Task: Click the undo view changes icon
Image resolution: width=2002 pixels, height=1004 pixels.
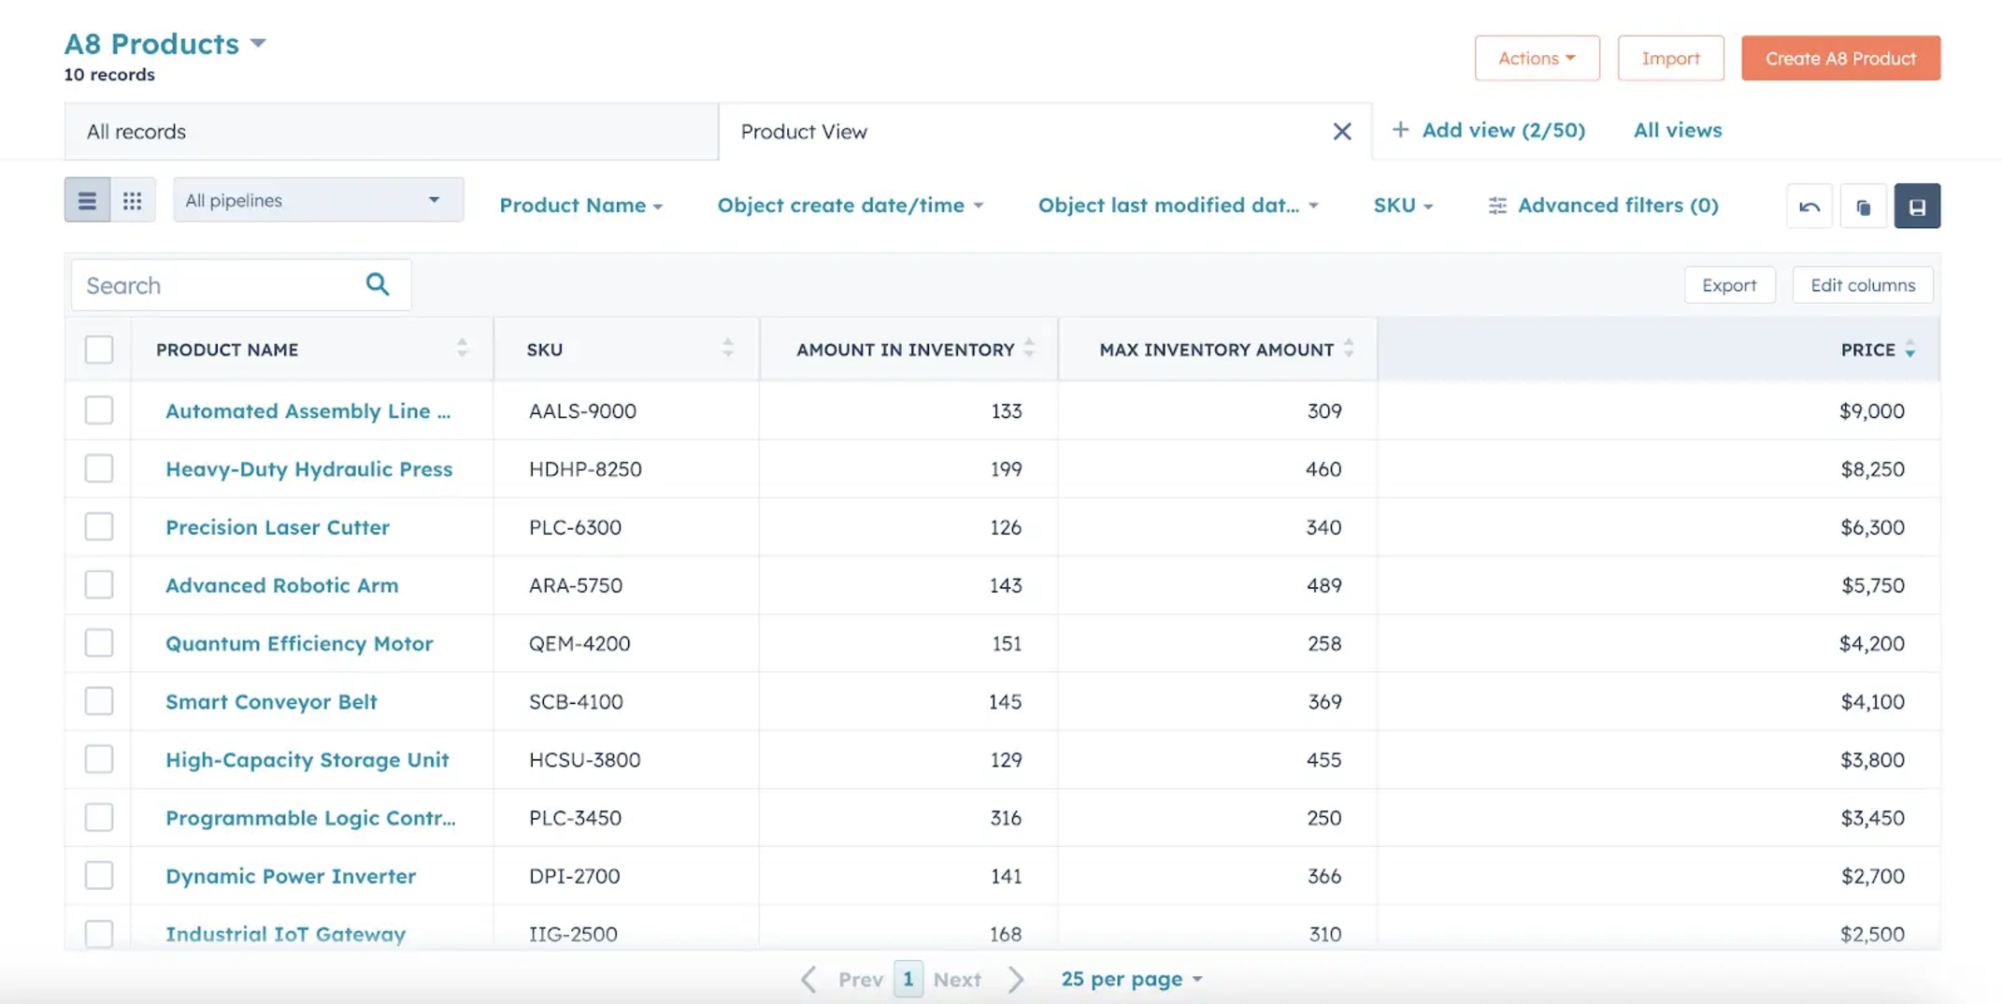Action: (1809, 206)
